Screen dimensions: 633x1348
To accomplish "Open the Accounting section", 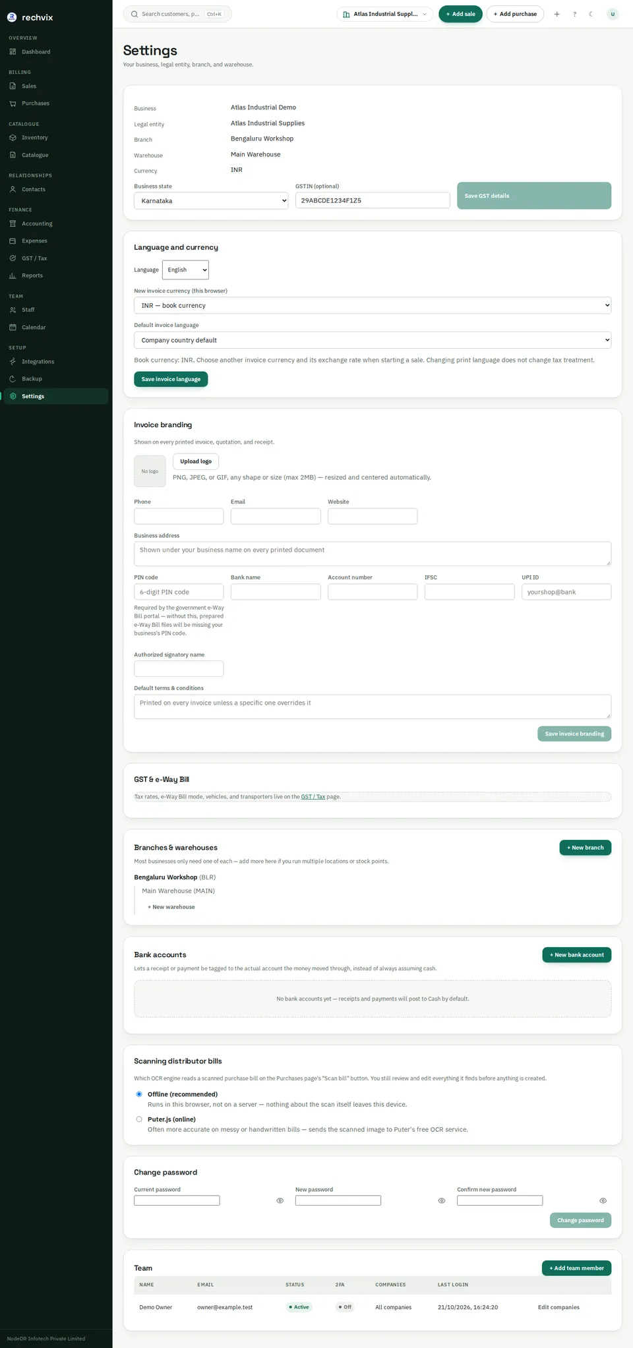I will [56, 223].
